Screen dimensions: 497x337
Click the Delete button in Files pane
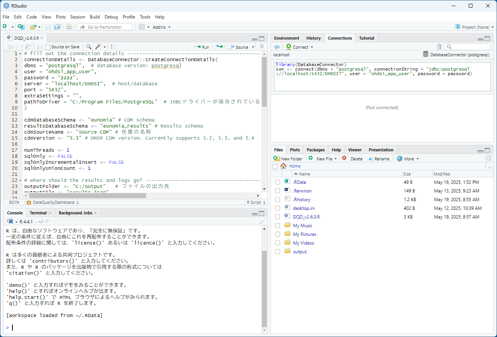(352, 159)
